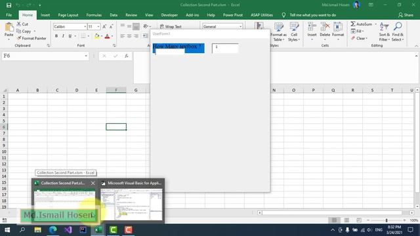Viewport: 420px width, 236px height.
Task: Open File Explorer from taskbar
Action: pyautogui.click(x=38, y=230)
